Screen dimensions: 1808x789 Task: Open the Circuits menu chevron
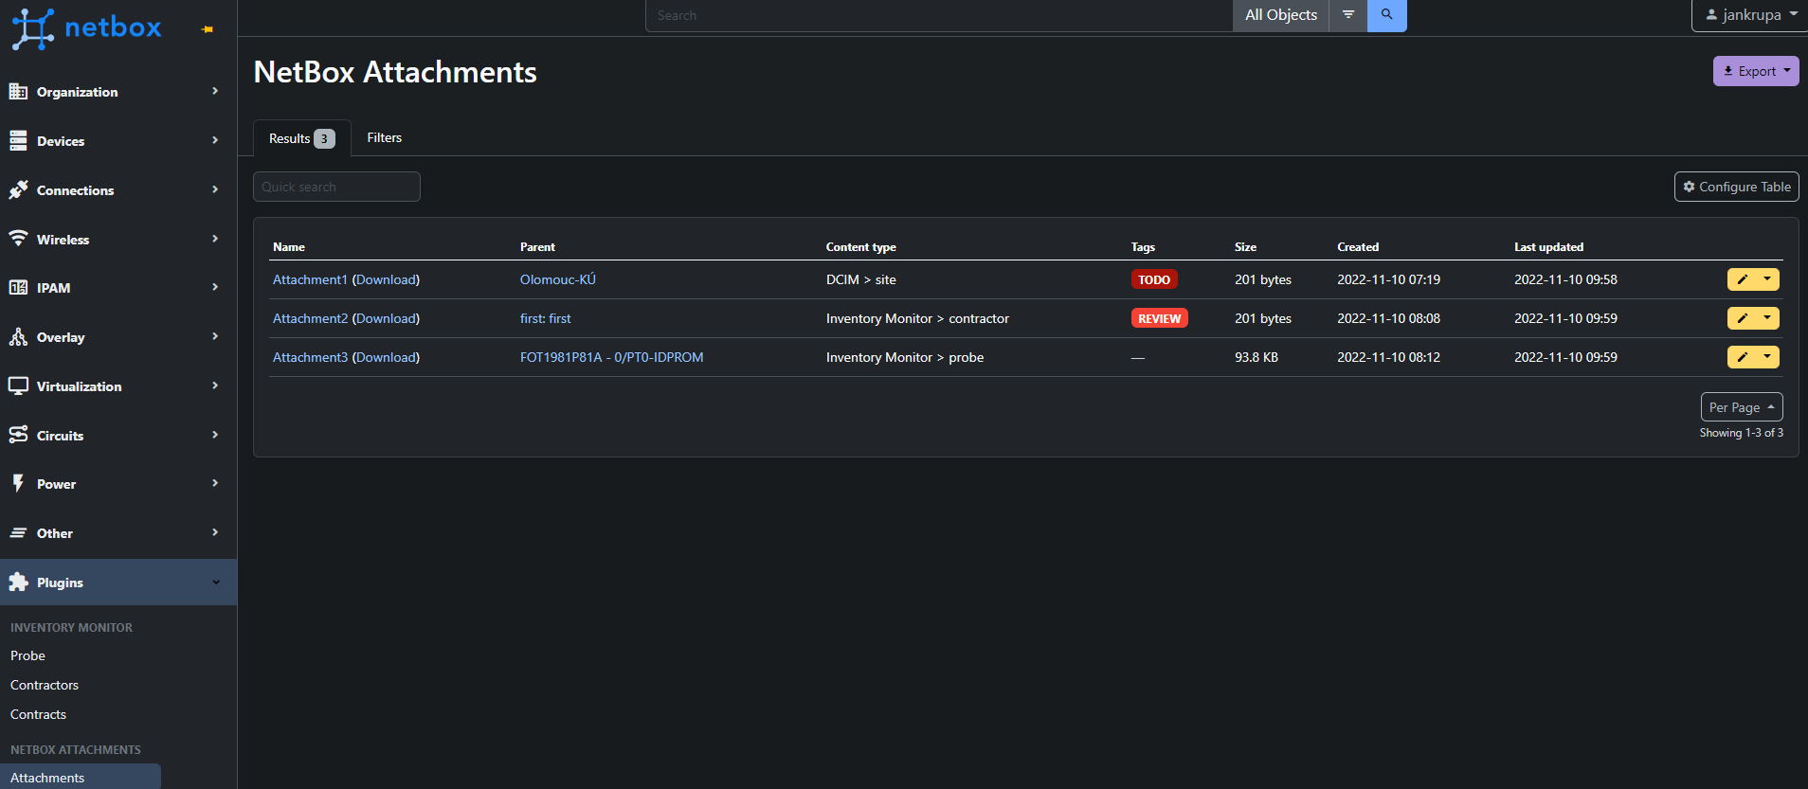click(215, 435)
